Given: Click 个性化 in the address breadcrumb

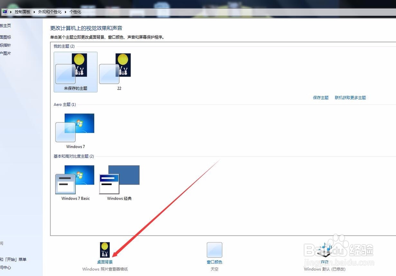Looking at the screenshot, I should pos(75,12).
